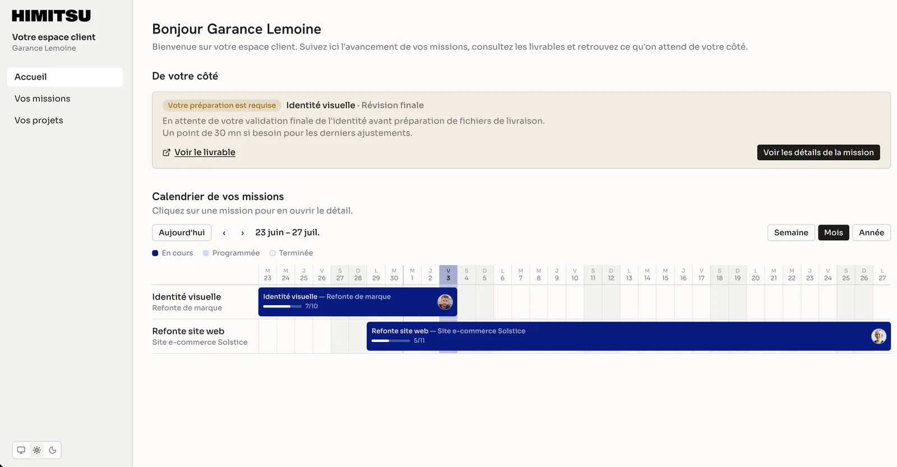Open the Voir le livrable link
Screen dimensions: 897x467
(205, 152)
